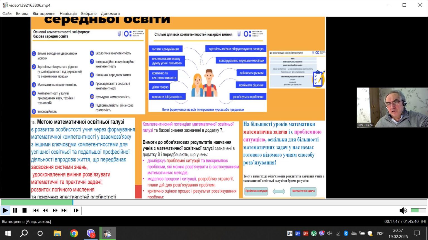Open Viber from the taskbar
Image resolution: width=428 pixels, height=240 pixels.
[91, 233]
